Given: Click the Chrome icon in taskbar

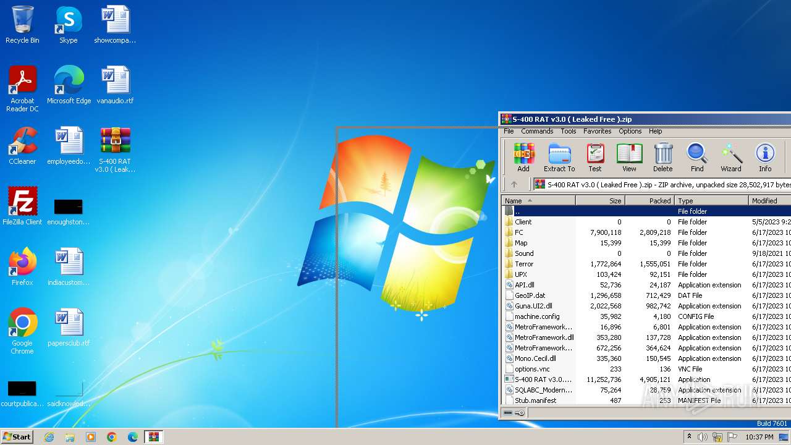Looking at the screenshot, I should click(x=112, y=437).
